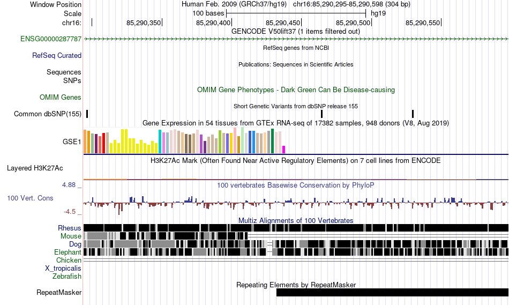Click the Human Feb. 2009 (GRCh37/hg19) text

coord(234,4)
